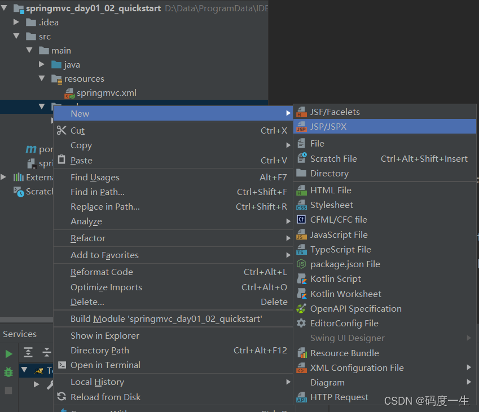Click the File icon in New submenu
This screenshot has width=479, height=412.
tap(301, 143)
